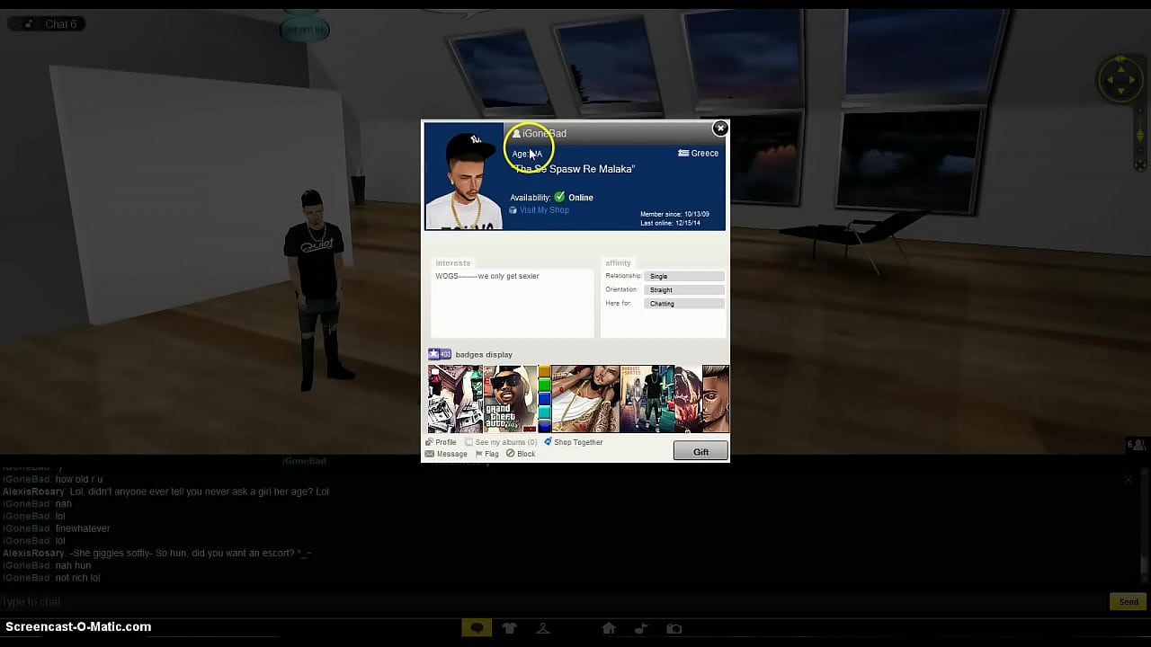Viewport: 1151px width, 647px height.
Task: Open the chat bubble icon in bottom toolbar
Action: [x=477, y=628]
